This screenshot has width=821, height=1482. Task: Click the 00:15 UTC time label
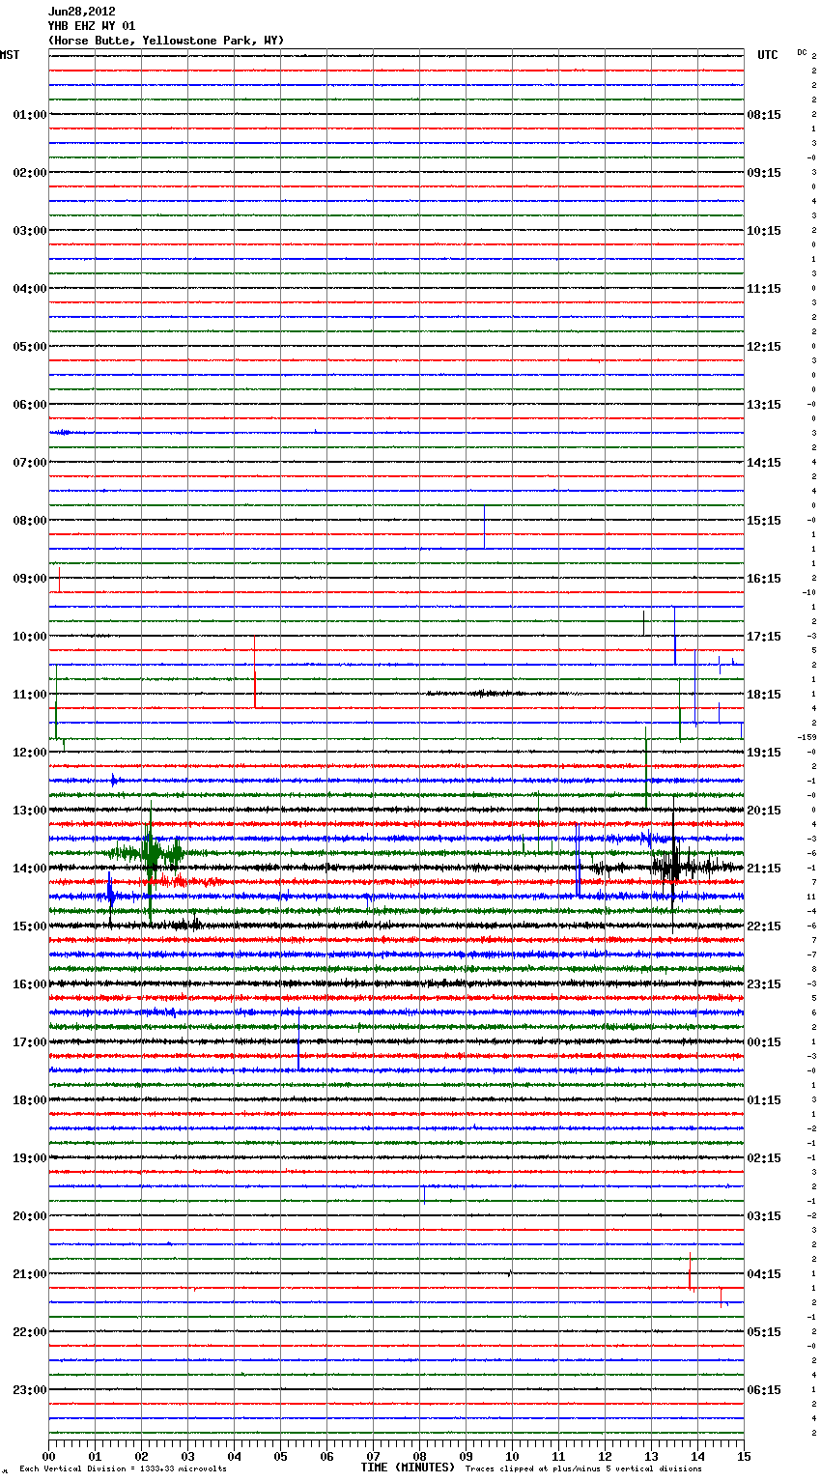tap(764, 1042)
